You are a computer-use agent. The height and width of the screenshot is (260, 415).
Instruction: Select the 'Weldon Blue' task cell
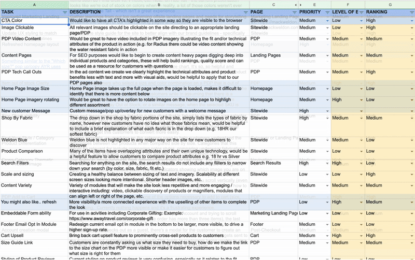(x=34, y=142)
